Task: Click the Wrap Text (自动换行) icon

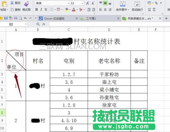Action: [x=137, y=4]
